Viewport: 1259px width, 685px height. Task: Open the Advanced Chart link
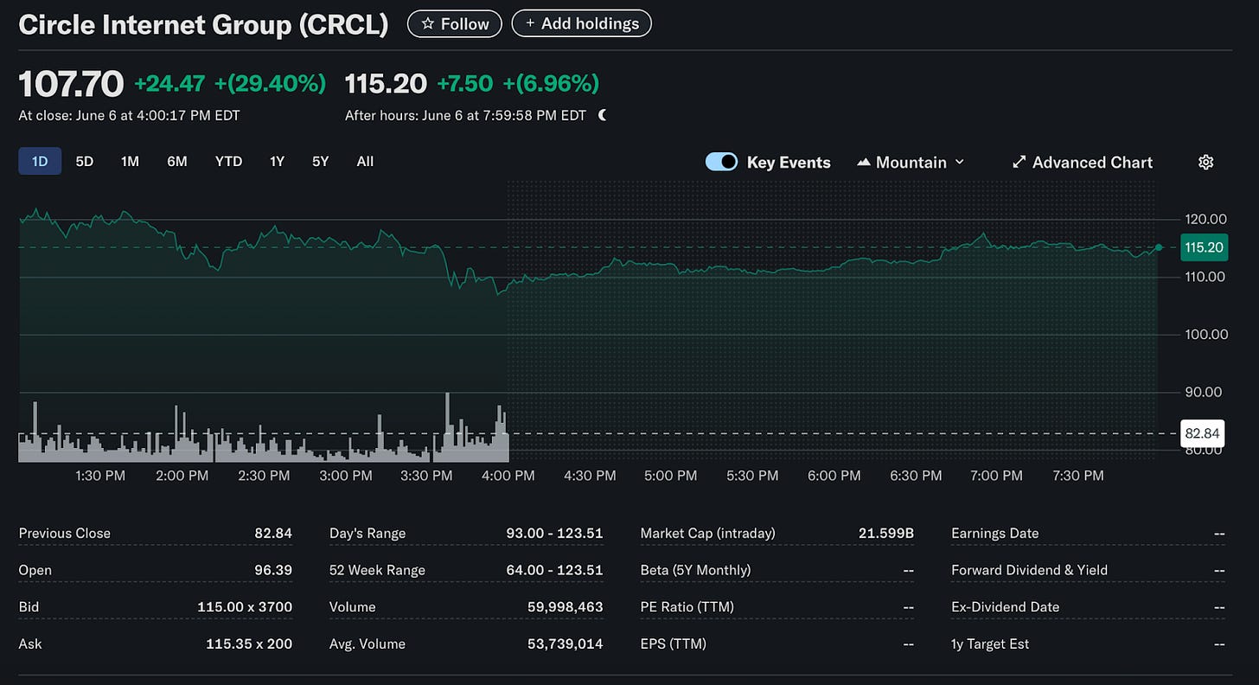click(x=1083, y=162)
